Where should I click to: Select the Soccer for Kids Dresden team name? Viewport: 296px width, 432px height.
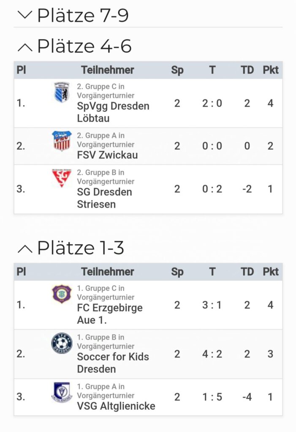(x=113, y=363)
